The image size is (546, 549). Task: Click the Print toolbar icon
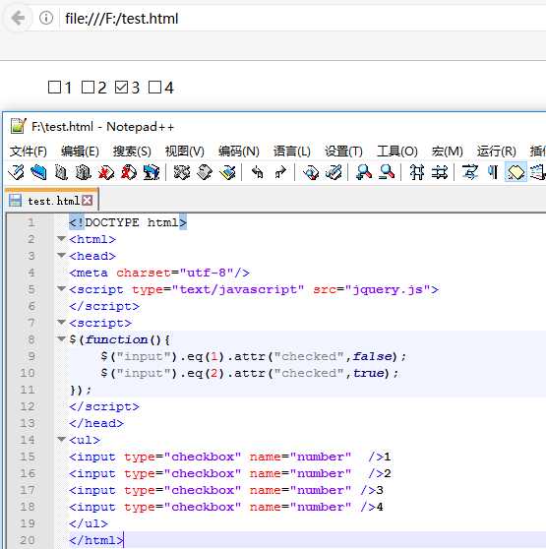click(x=152, y=172)
